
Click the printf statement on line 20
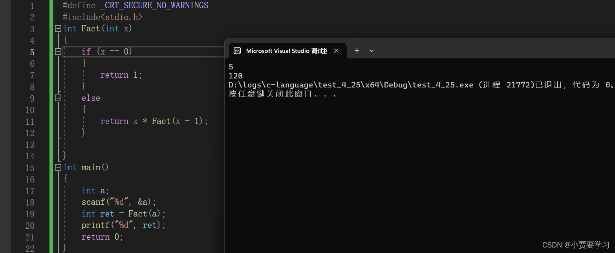pos(124,225)
